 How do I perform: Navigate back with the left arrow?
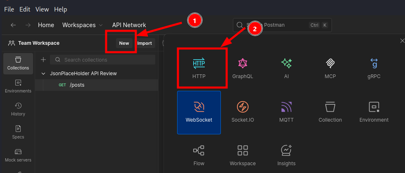(13, 25)
